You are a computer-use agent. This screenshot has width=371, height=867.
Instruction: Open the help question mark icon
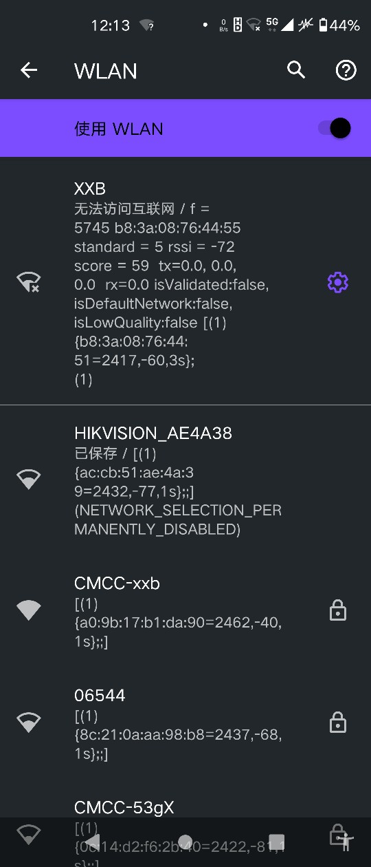pos(346,70)
